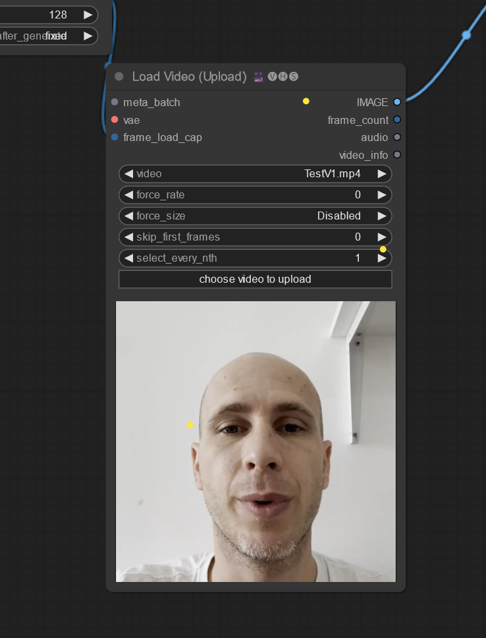Collapse node using gray title dot

(119, 76)
